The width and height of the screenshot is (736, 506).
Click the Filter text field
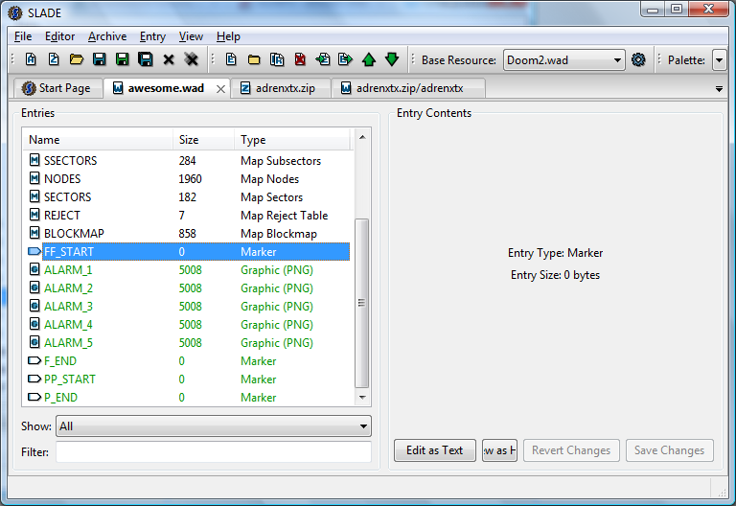[214, 452]
